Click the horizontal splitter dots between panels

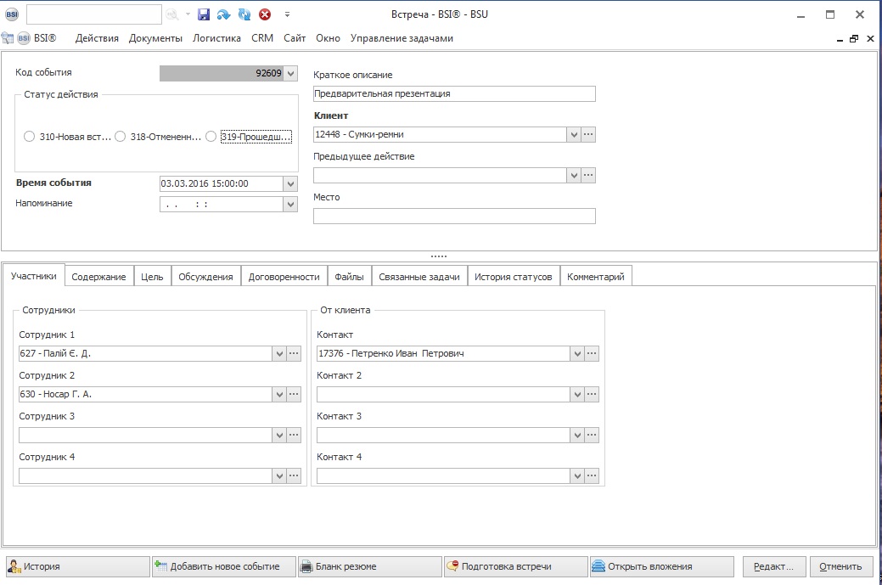click(x=439, y=256)
